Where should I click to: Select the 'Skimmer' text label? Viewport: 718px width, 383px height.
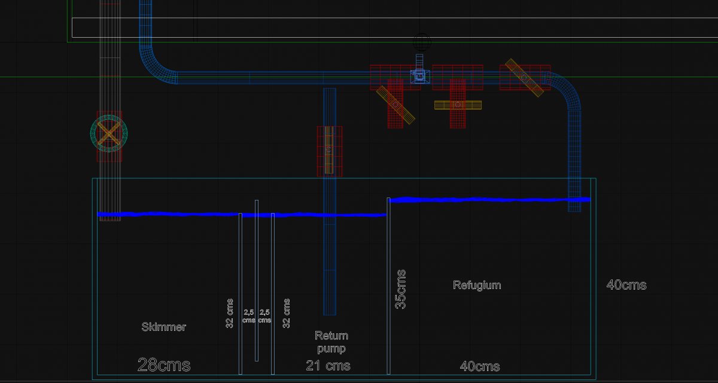[163, 327]
